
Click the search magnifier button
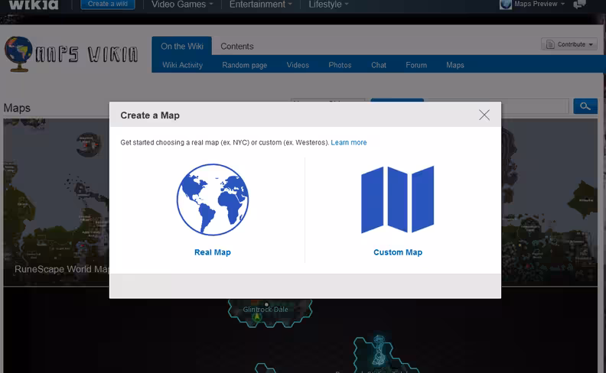tap(585, 106)
